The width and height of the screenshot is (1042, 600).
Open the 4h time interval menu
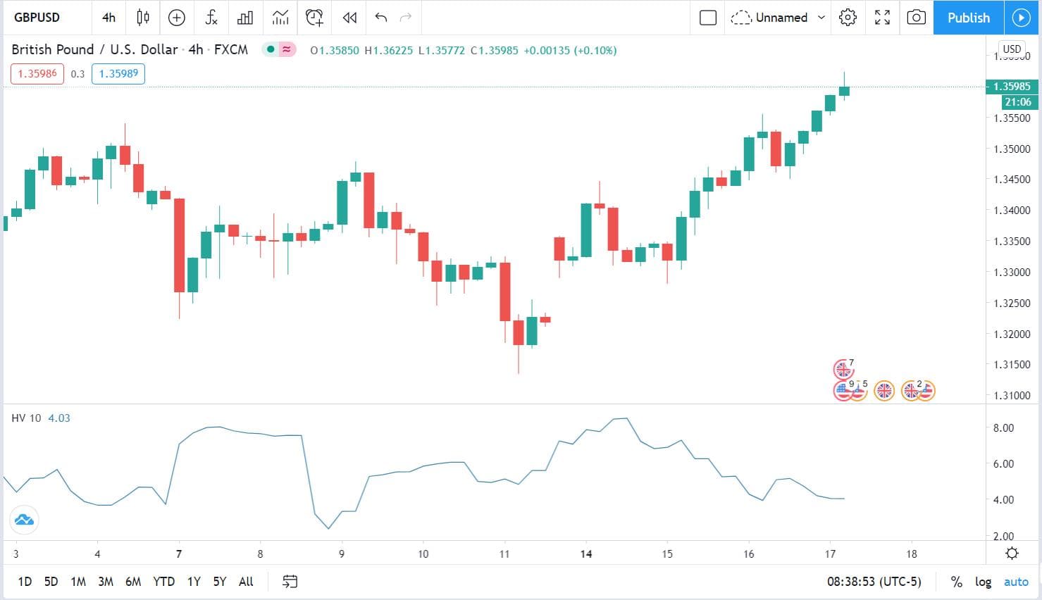click(x=108, y=18)
